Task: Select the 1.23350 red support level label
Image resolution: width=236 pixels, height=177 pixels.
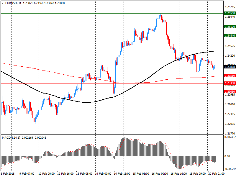Action: (230, 83)
